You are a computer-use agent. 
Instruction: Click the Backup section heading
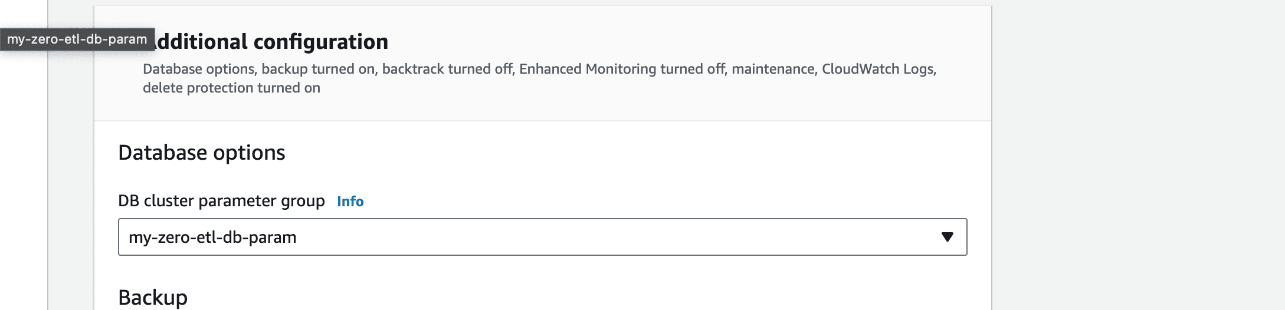153,298
